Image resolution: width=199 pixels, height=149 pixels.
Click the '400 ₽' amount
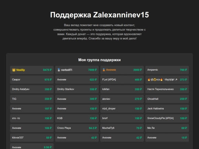138,80
